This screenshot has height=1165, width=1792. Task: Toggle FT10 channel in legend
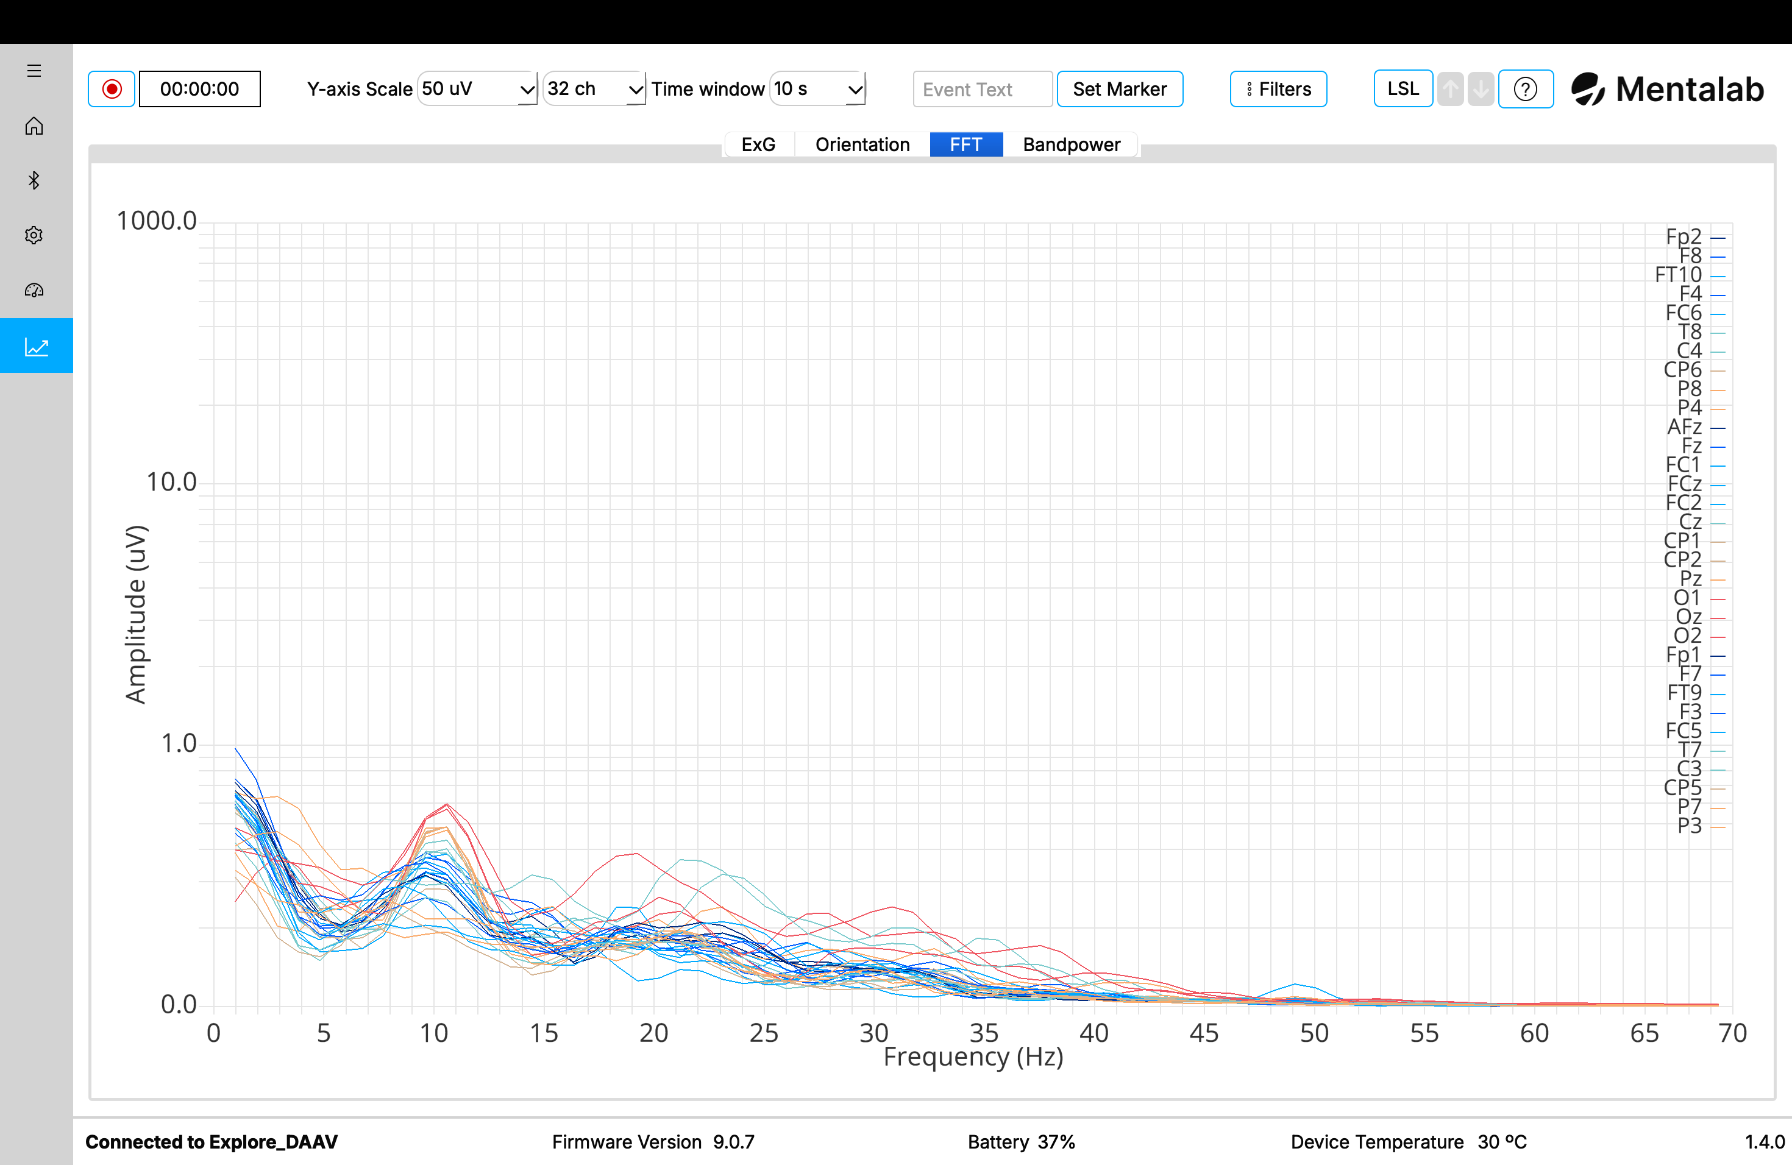pyautogui.click(x=1690, y=275)
